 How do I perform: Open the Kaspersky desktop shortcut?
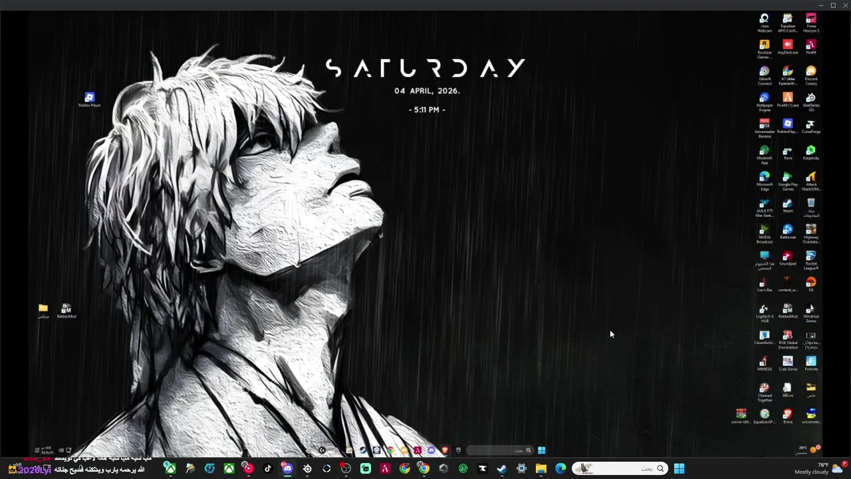coord(811,153)
